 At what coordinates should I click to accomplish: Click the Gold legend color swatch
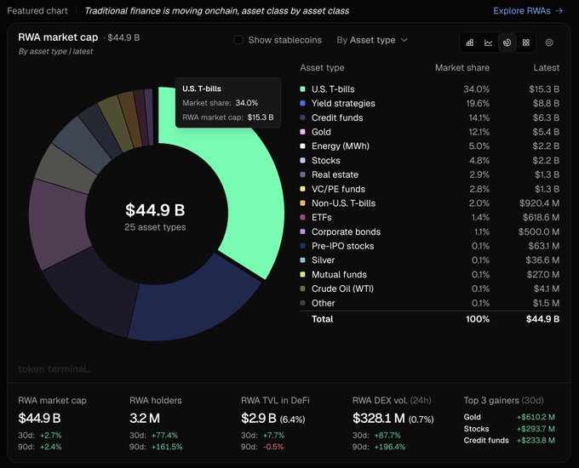pyautogui.click(x=303, y=131)
